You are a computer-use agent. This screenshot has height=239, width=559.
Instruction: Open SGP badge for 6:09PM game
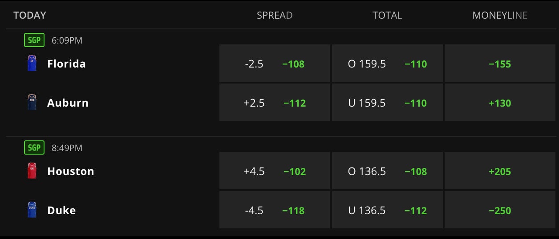34,40
